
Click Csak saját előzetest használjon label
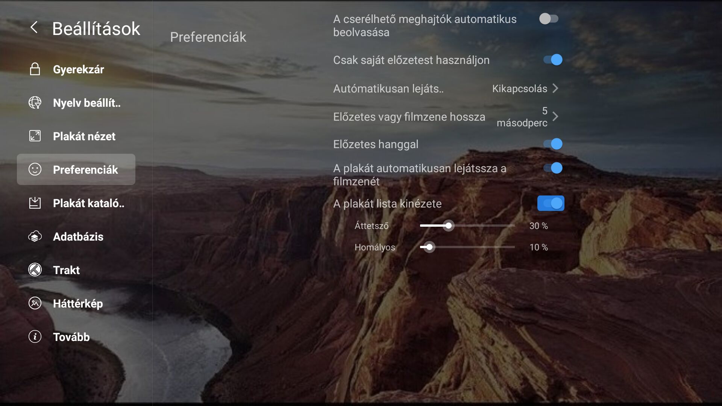[x=411, y=60]
